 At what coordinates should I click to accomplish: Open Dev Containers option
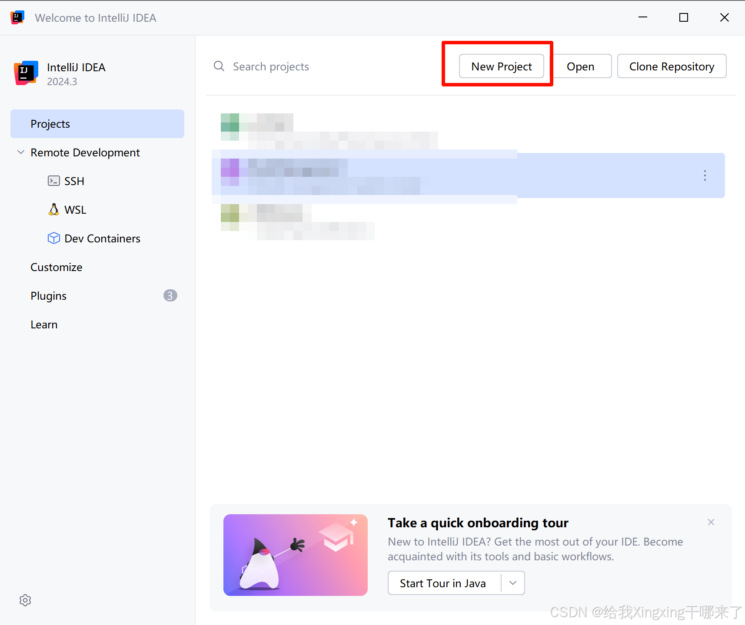(x=103, y=238)
